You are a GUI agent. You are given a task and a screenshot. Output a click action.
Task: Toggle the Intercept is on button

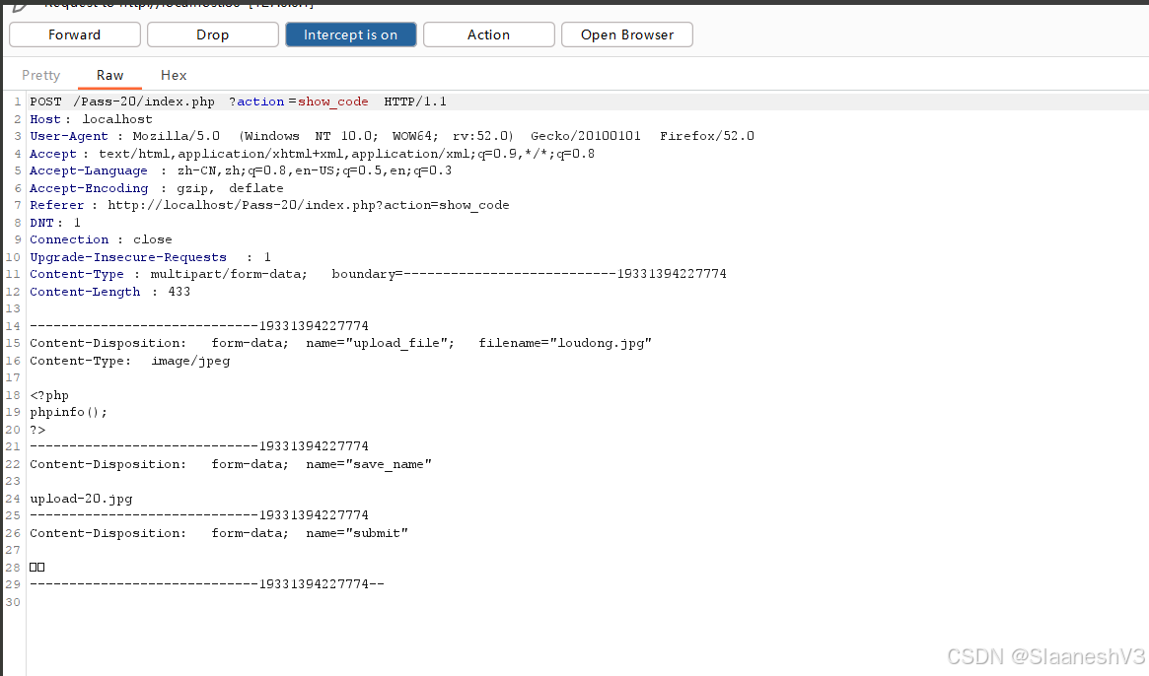point(351,34)
